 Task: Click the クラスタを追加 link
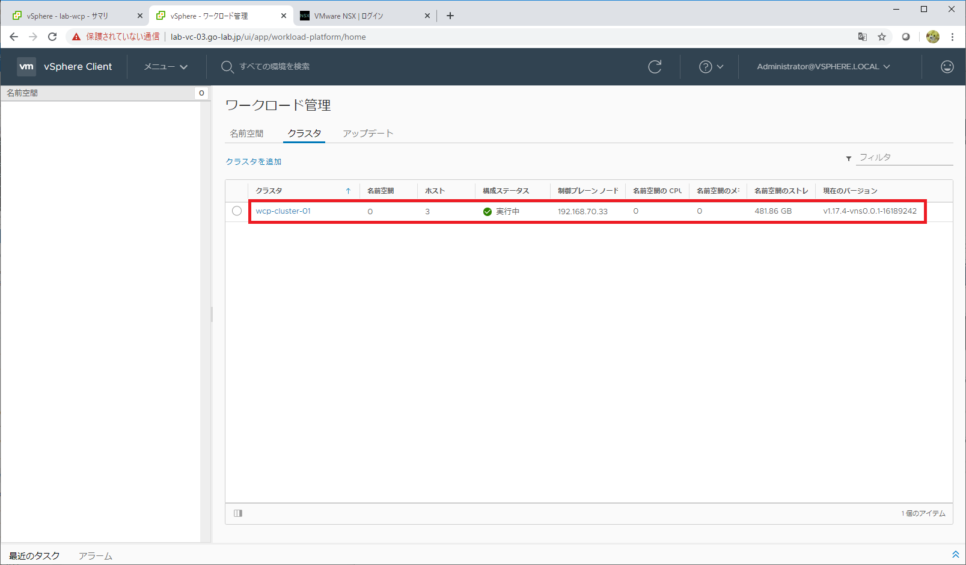point(253,161)
